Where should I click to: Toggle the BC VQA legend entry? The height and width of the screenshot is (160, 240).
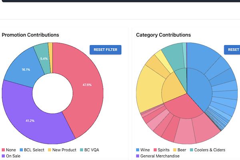pyautogui.click(x=90, y=150)
